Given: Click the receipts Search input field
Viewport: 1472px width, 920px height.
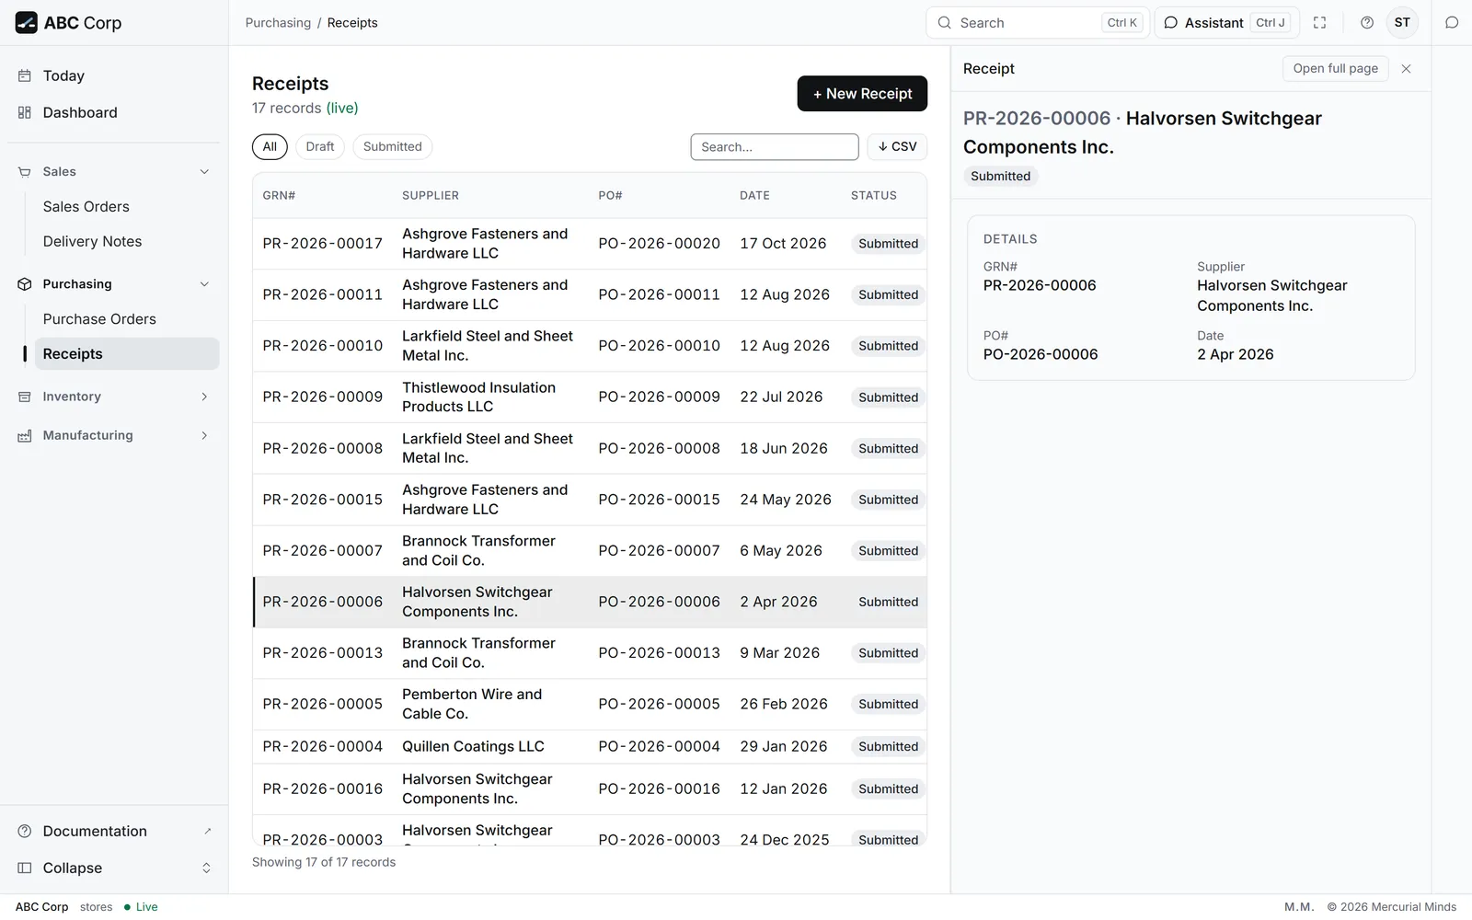Looking at the screenshot, I should (775, 146).
